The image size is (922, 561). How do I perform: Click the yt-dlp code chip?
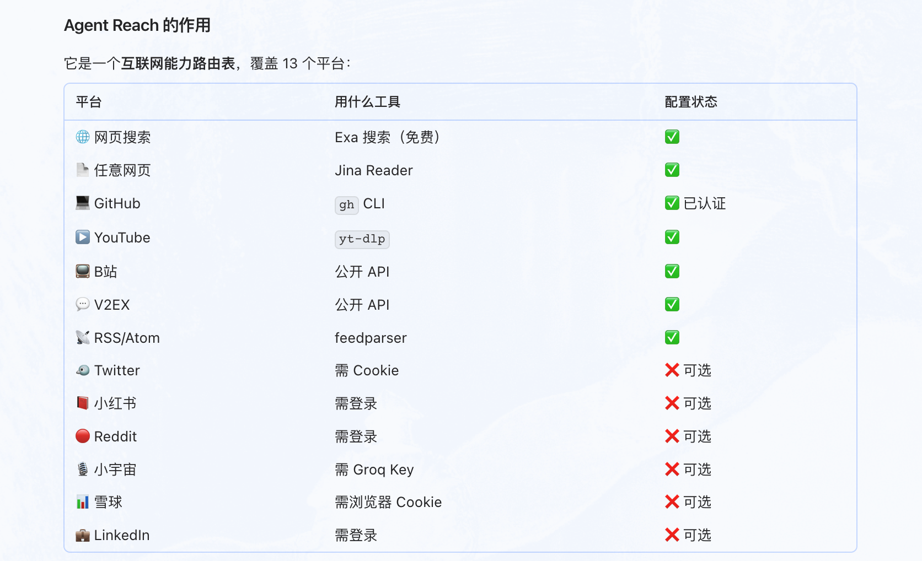(x=362, y=239)
